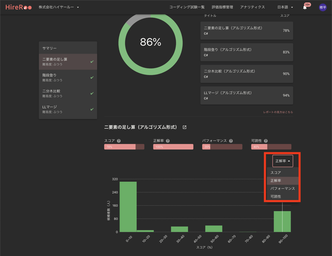Click help icon next to 可読性
332x256 pixels.
pyautogui.click(x=266, y=141)
